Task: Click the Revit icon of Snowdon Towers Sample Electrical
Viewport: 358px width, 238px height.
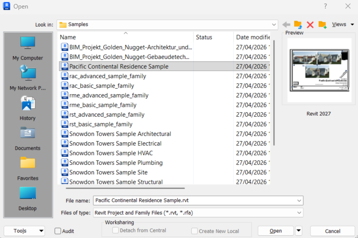Action: click(65, 143)
